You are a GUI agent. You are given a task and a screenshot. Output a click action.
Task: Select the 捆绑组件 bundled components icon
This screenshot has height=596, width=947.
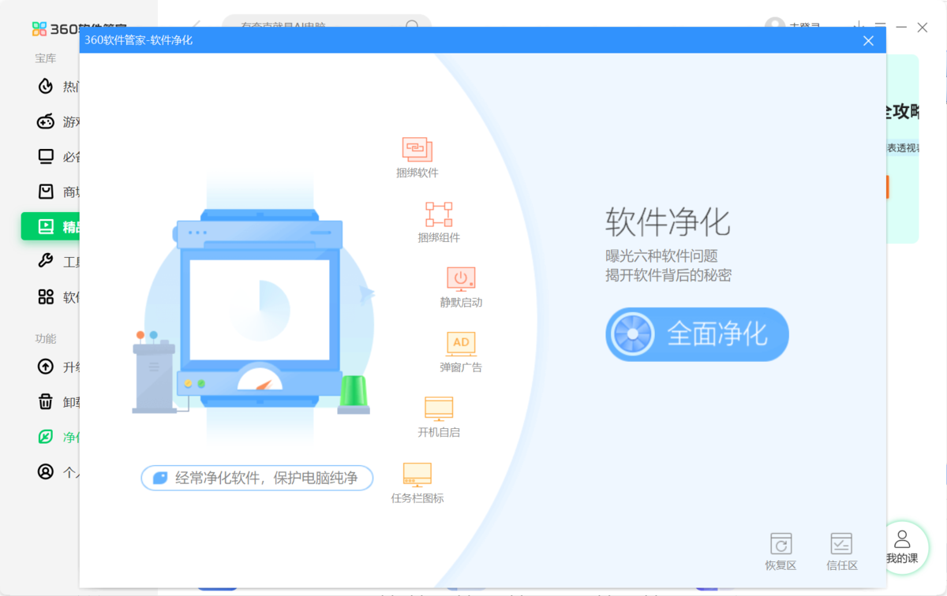(439, 214)
